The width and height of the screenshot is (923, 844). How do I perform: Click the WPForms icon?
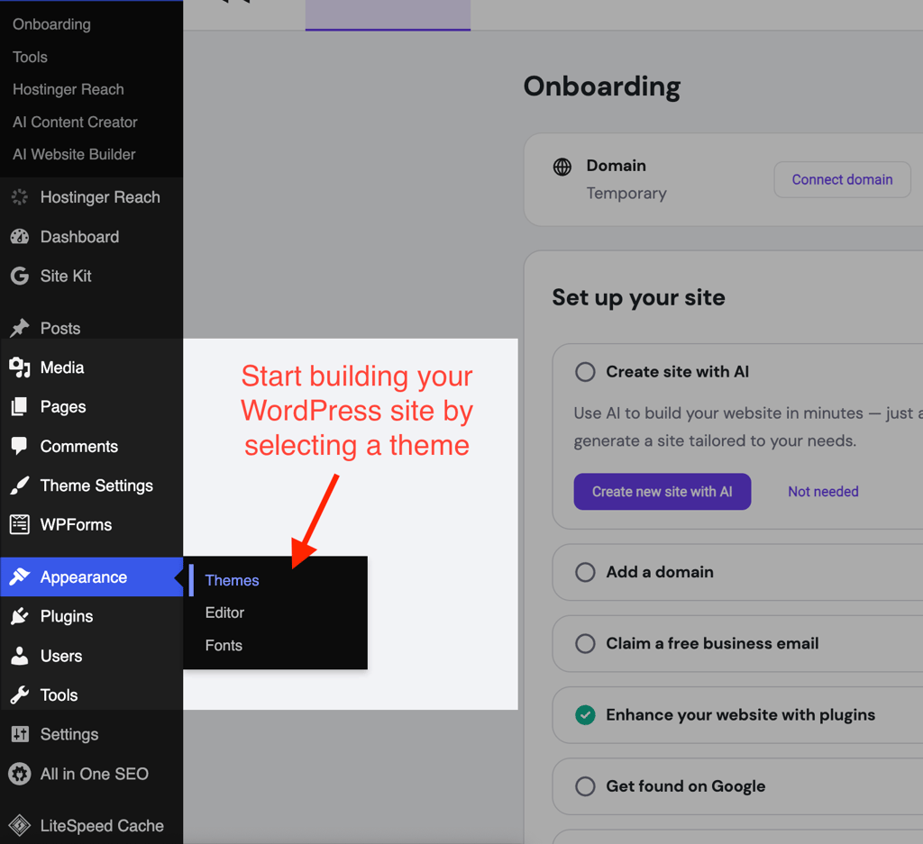click(x=20, y=524)
